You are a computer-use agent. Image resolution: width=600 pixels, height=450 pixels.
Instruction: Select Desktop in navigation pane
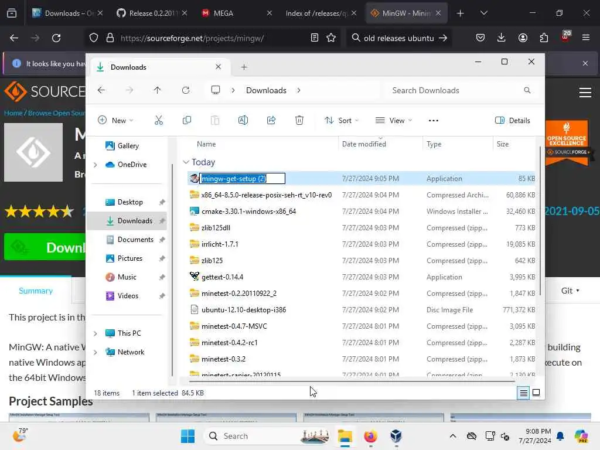click(x=129, y=202)
